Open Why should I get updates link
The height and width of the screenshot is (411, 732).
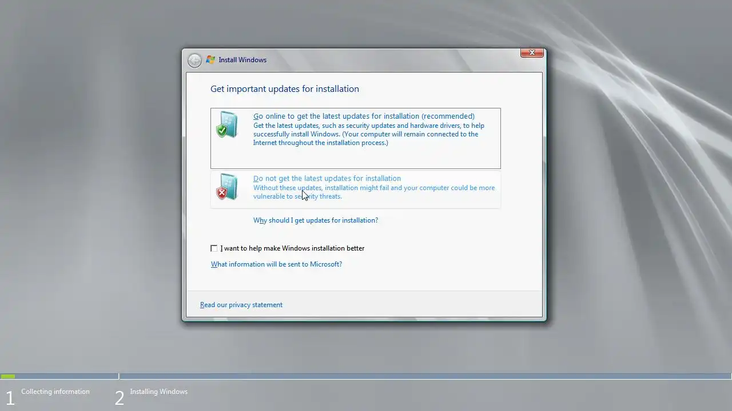click(316, 220)
